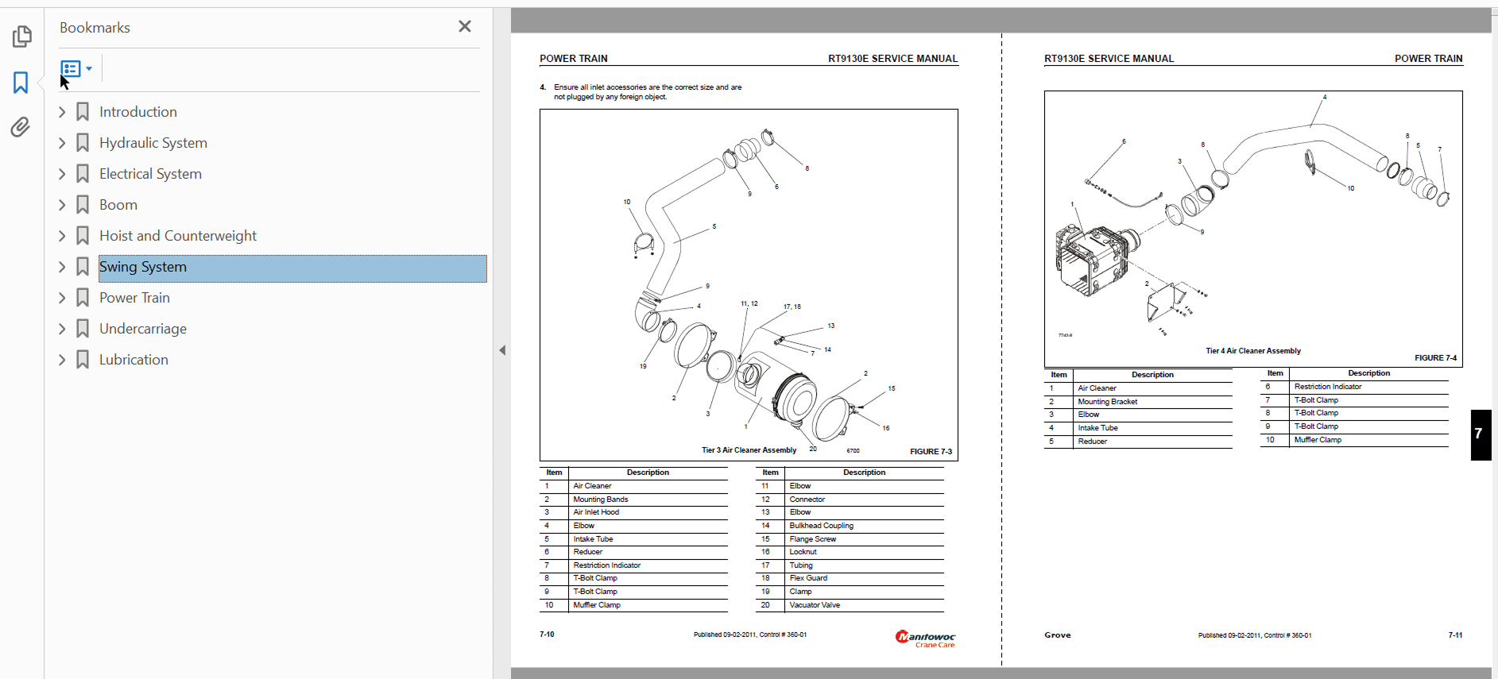
Task: Jump to the Power Train bookmark
Action: pyautogui.click(x=134, y=298)
